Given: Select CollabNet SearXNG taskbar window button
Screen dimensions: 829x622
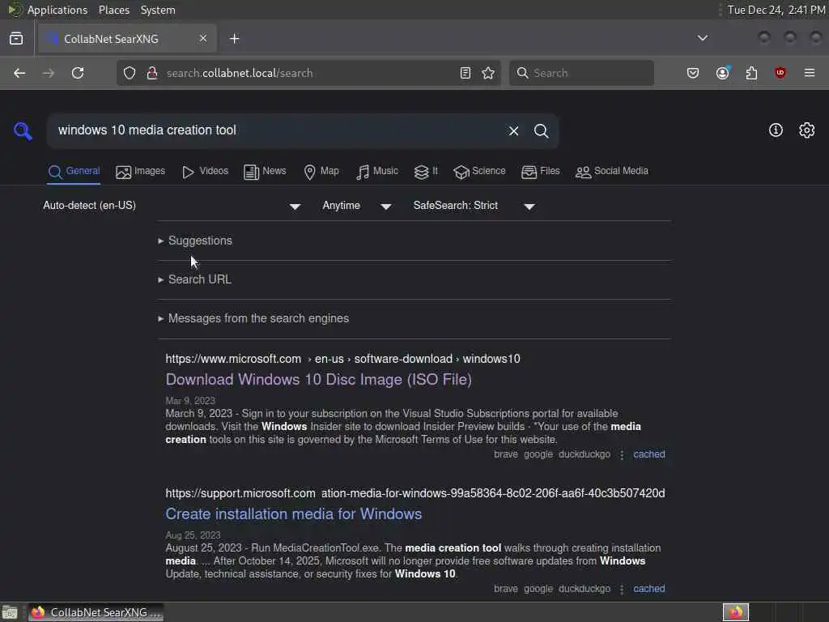Looking at the screenshot, I should (96, 613).
